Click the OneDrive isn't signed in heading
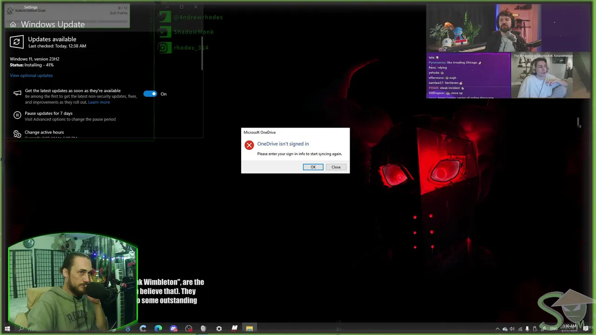 point(283,144)
